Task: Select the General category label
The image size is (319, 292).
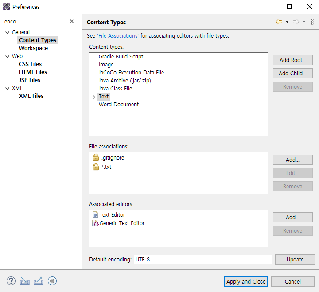Action: 20,32
